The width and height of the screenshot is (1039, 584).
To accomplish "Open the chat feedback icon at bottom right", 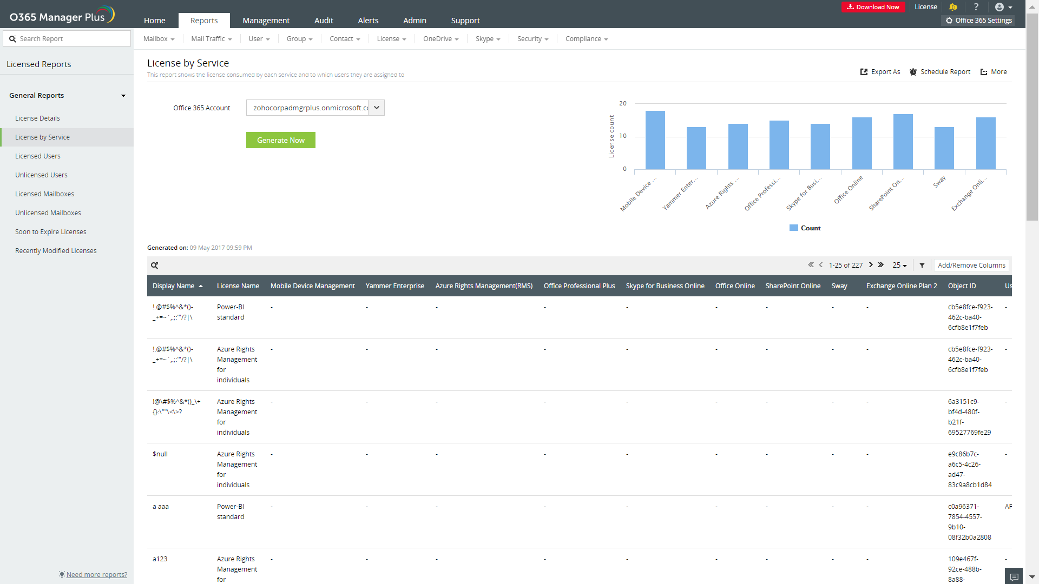I will click(x=1014, y=576).
